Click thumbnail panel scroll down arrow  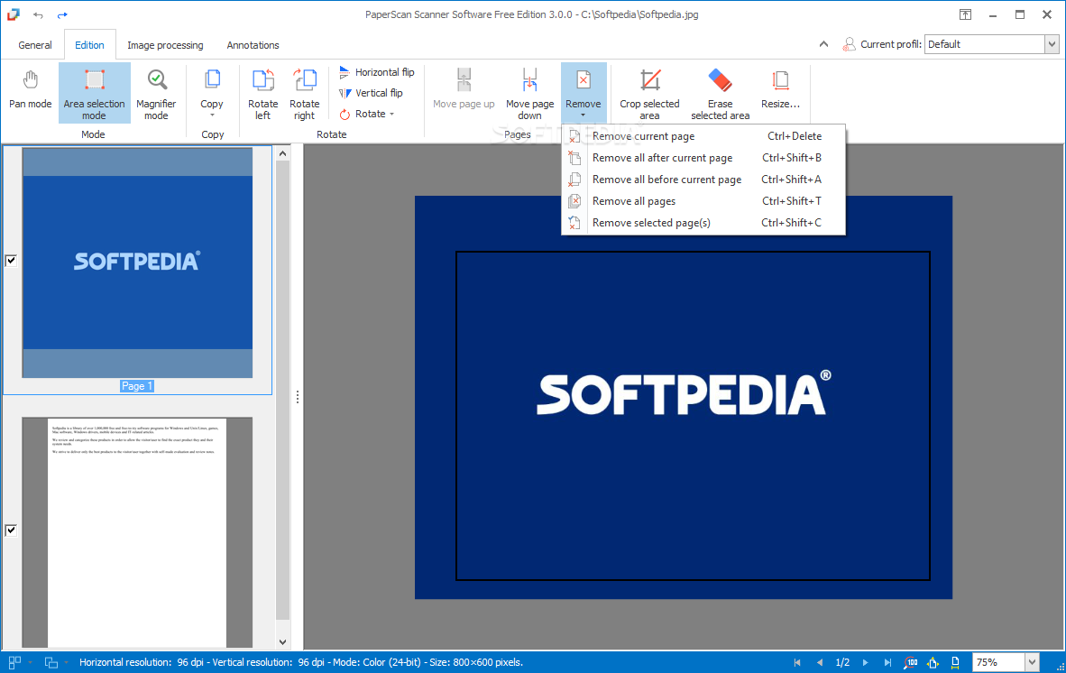pyautogui.click(x=283, y=641)
